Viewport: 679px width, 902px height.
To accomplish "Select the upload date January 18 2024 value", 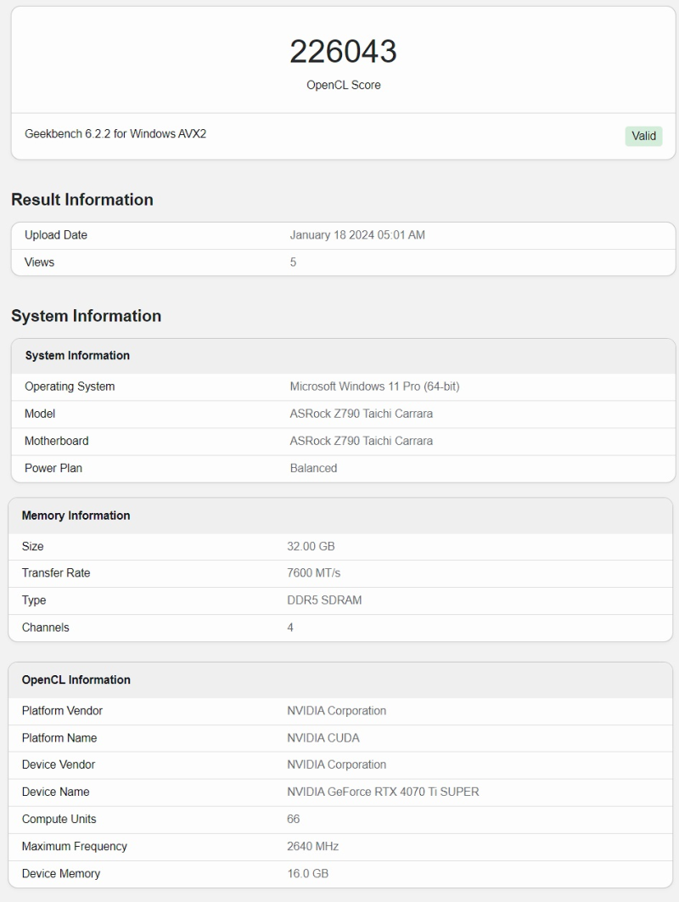I will 357,235.
